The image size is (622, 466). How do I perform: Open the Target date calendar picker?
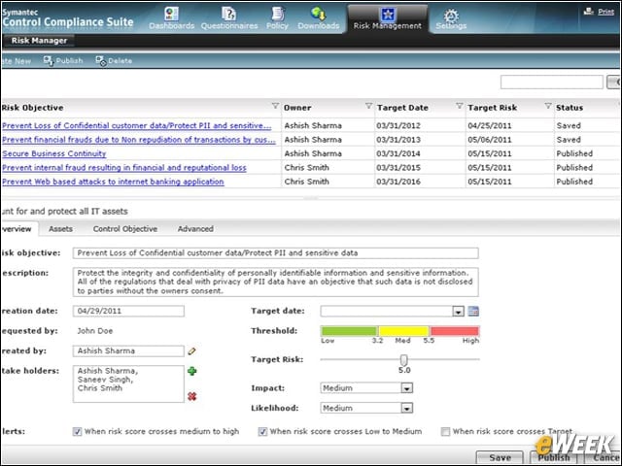[x=473, y=311]
